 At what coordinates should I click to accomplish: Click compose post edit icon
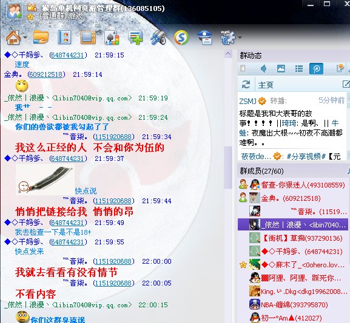click(346, 84)
